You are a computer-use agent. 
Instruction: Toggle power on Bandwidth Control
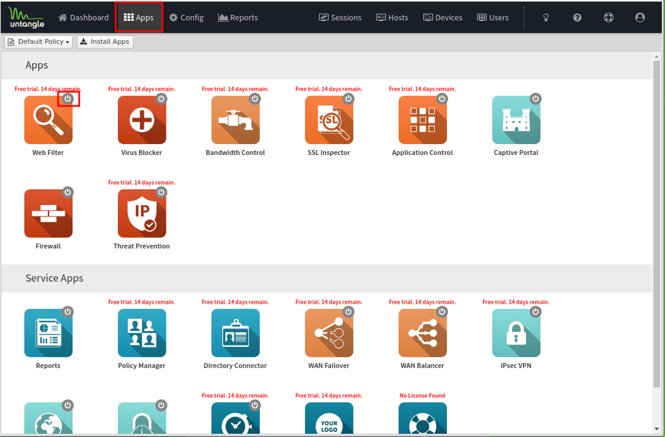(x=255, y=99)
